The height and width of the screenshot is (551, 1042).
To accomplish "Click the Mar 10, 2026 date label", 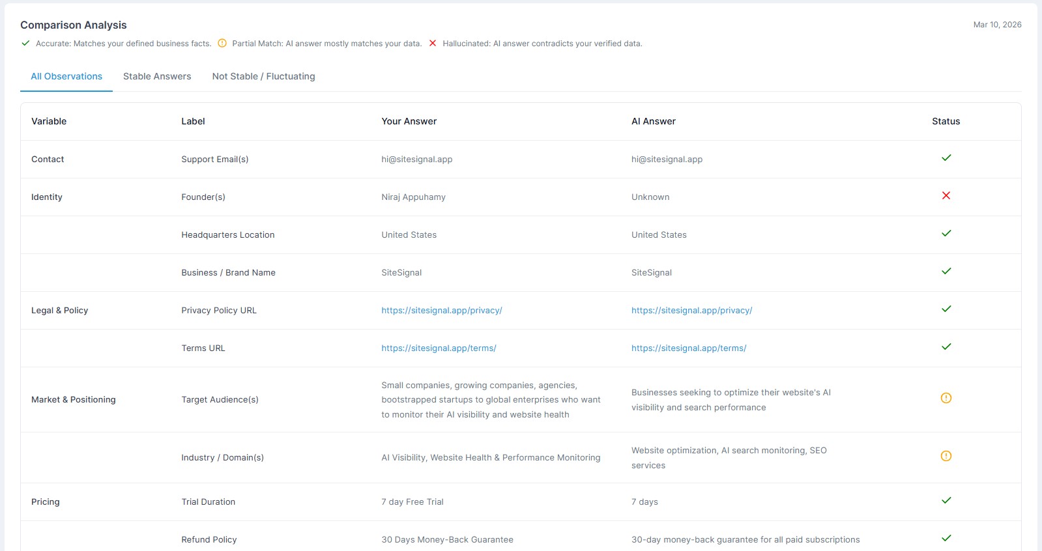I will 997,25.
